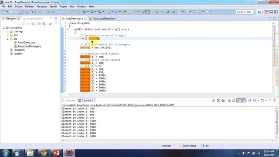
Task: Toggle the highlighted Mark Occurrences toolbar button
Action: coord(148,12)
